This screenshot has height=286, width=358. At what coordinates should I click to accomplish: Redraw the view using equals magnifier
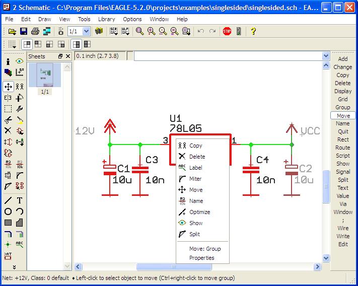pyautogui.click(x=174, y=31)
